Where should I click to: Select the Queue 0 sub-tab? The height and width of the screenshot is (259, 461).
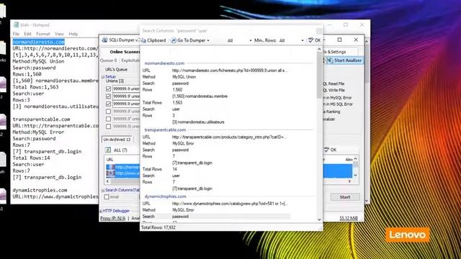[x=109, y=60]
